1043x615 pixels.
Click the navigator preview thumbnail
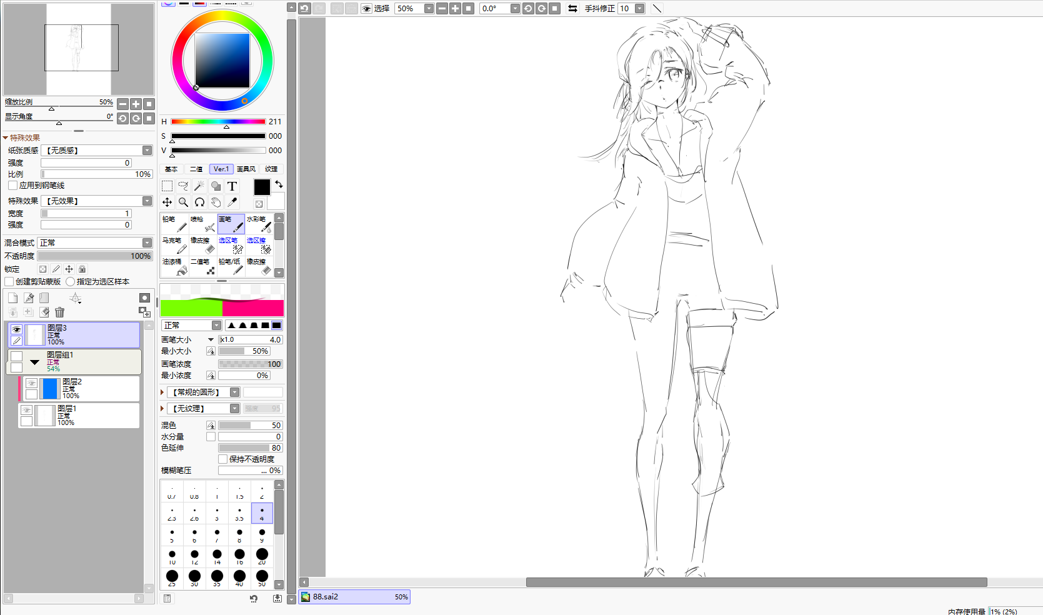click(79, 49)
